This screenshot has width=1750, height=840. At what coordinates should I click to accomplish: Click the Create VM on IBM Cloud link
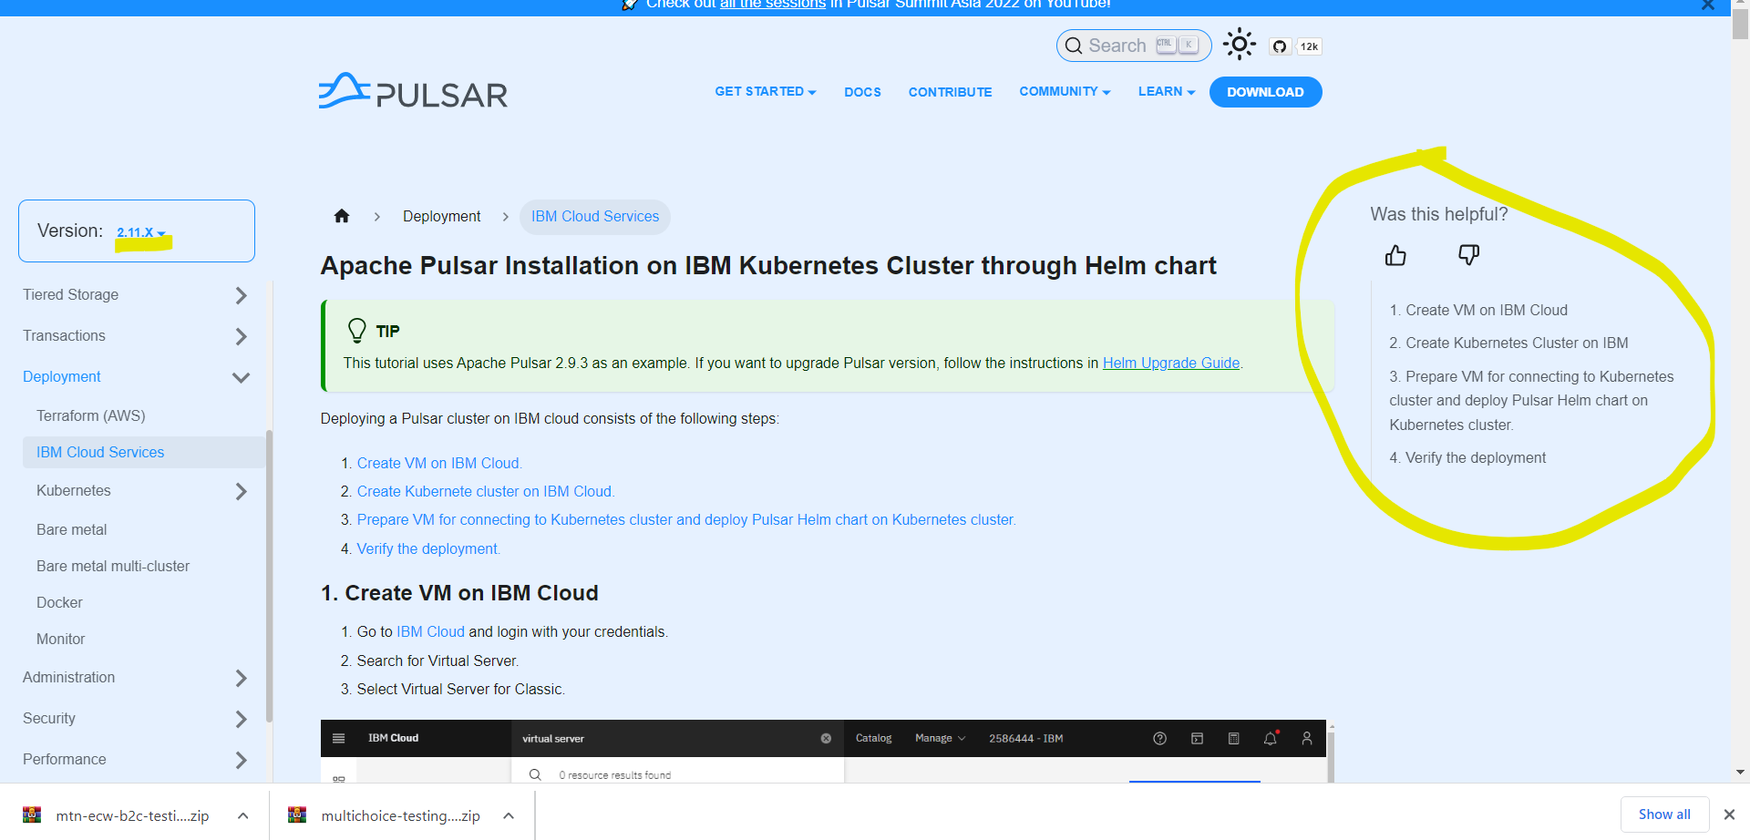[x=439, y=463]
